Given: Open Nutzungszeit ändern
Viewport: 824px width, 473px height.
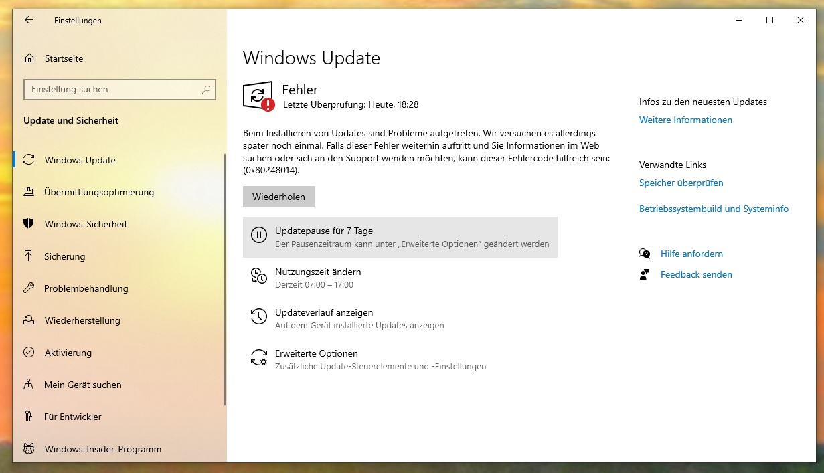Looking at the screenshot, I should [x=400, y=278].
